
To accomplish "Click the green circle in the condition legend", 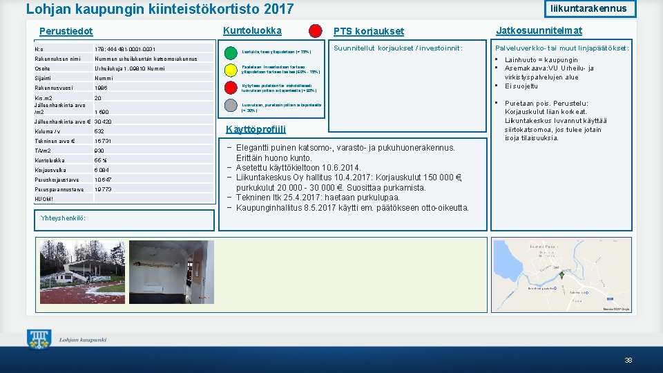I will (x=231, y=53).
